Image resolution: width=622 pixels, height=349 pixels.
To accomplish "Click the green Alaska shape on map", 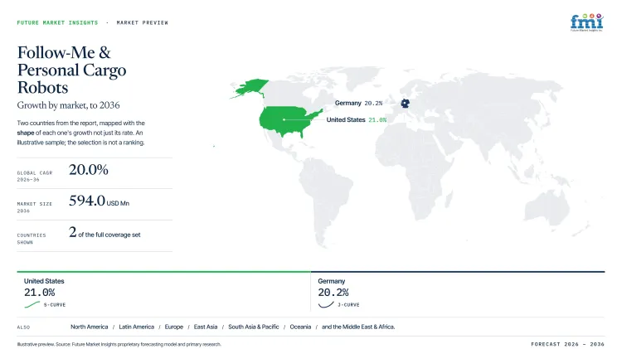I will (250, 89).
